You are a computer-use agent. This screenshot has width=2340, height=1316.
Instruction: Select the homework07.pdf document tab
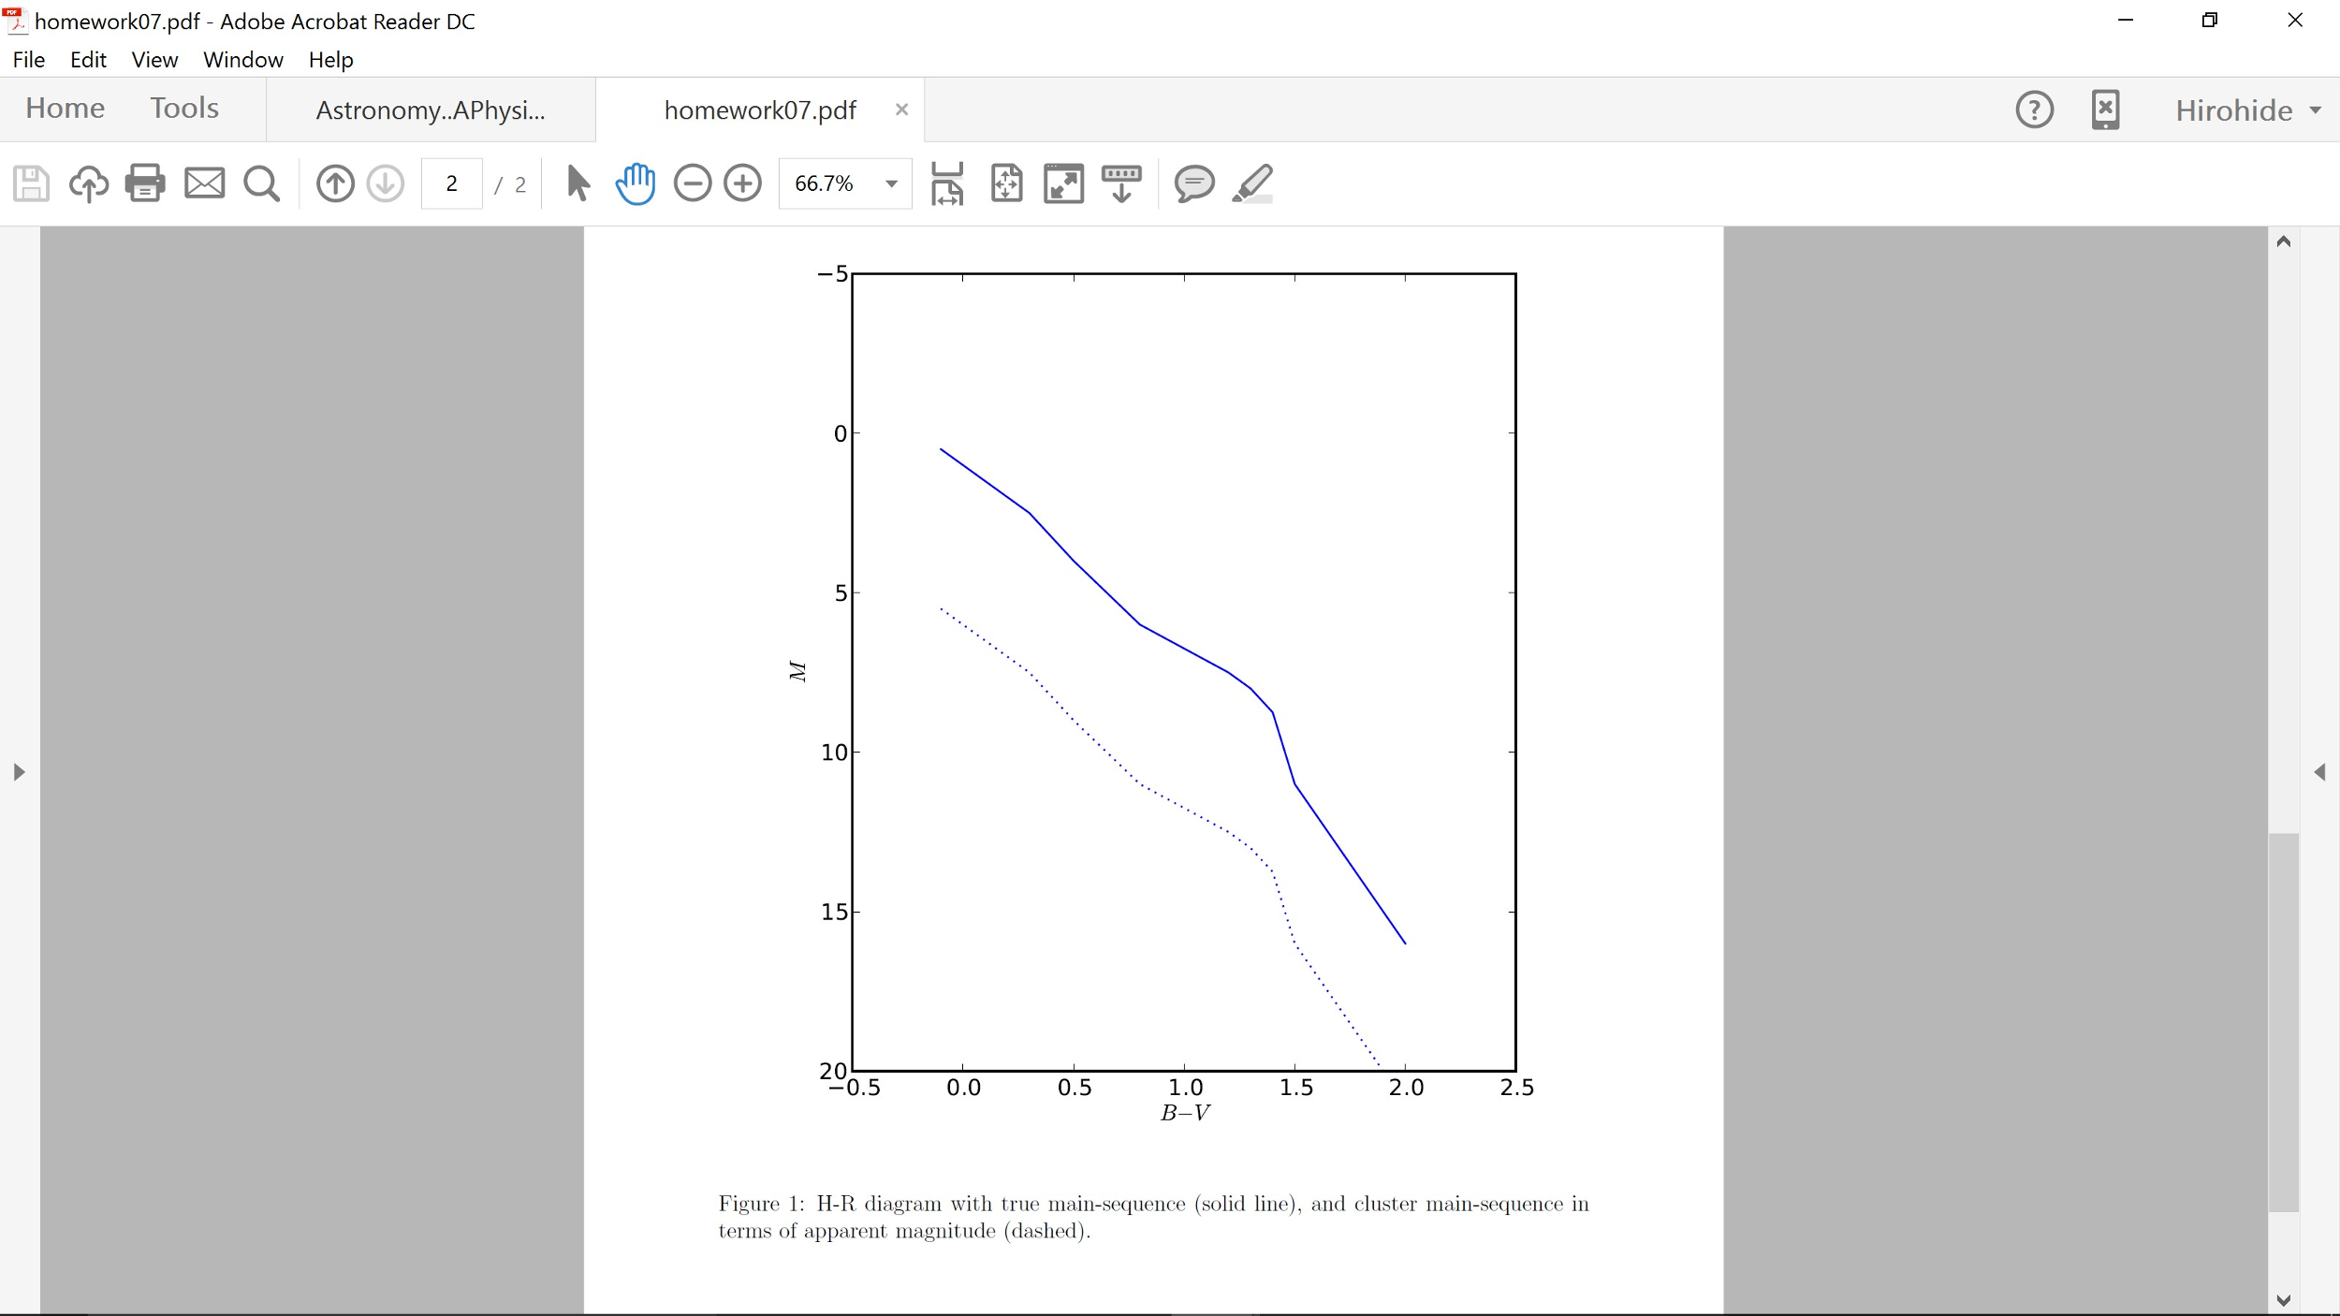click(760, 110)
